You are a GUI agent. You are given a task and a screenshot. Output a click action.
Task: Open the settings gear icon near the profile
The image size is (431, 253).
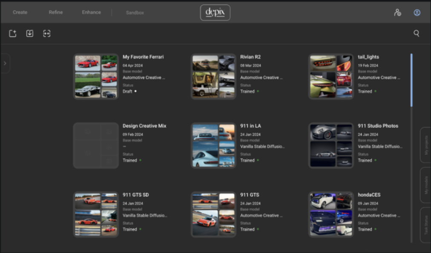(397, 12)
